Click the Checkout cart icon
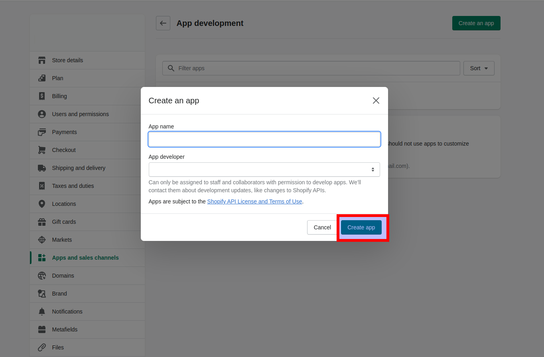This screenshot has width=544, height=357. [x=42, y=150]
